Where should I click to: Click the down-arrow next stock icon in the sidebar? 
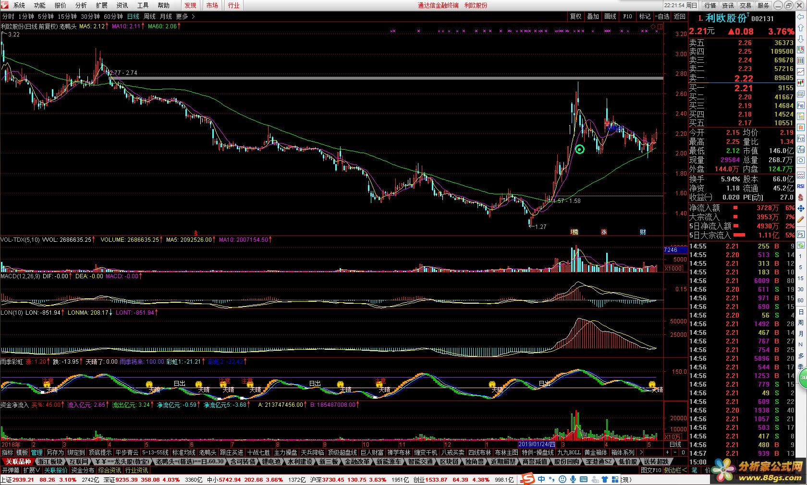[x=801, y=38]
